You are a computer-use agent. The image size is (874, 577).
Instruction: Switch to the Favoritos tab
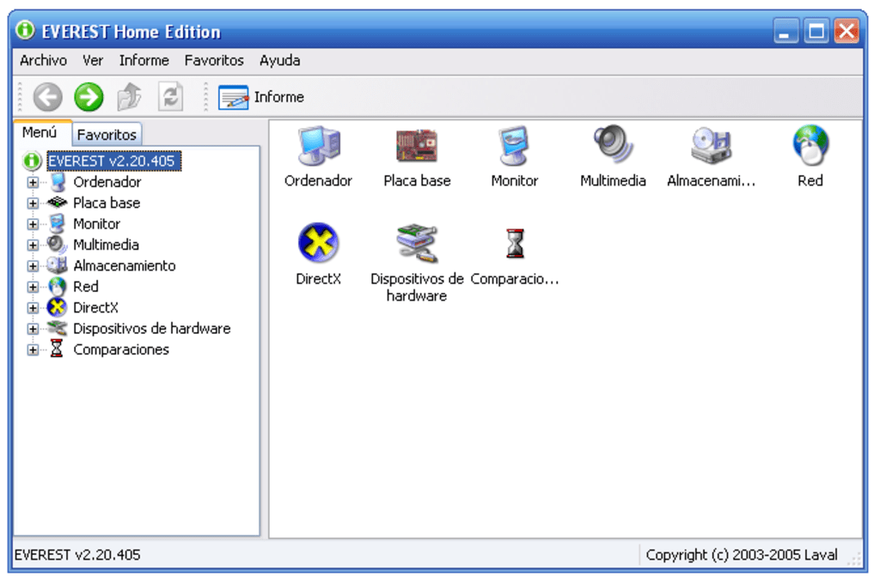(x=107, y=135)
